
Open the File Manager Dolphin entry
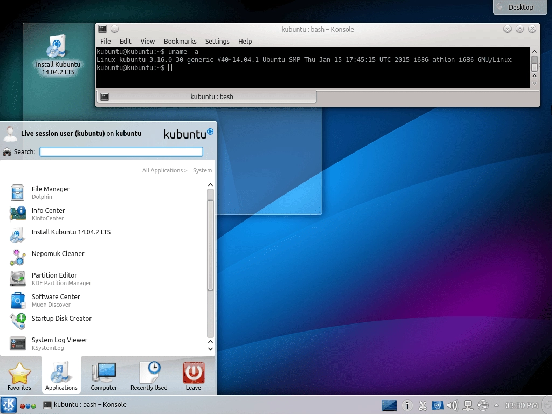tap(106, 192)
